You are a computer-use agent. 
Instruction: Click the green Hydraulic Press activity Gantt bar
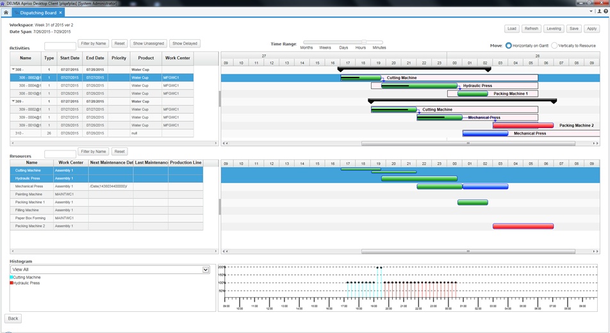point(419,86)
